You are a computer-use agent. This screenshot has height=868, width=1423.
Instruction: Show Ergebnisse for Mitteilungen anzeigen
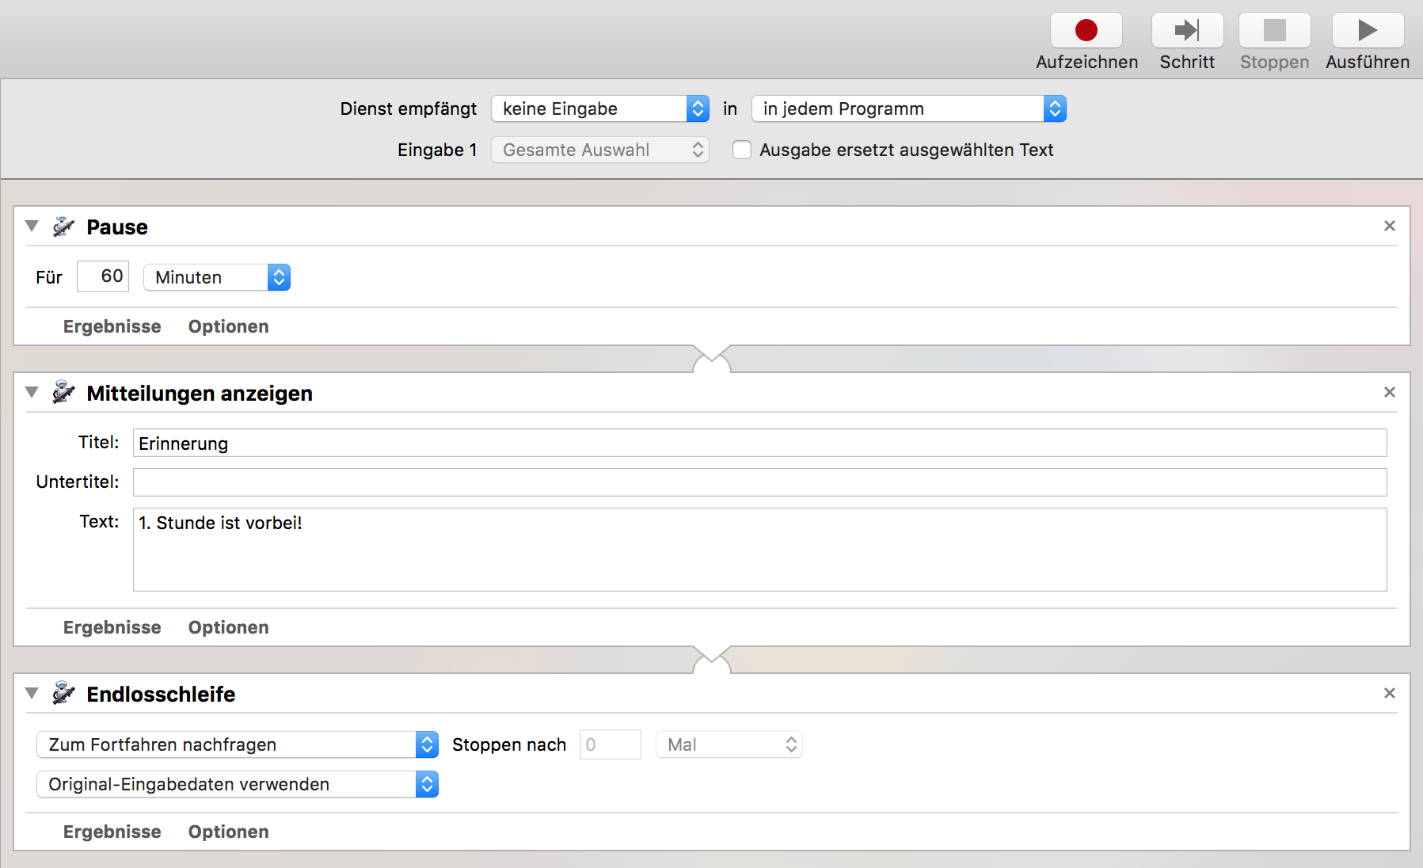click(x=112, y=627)
